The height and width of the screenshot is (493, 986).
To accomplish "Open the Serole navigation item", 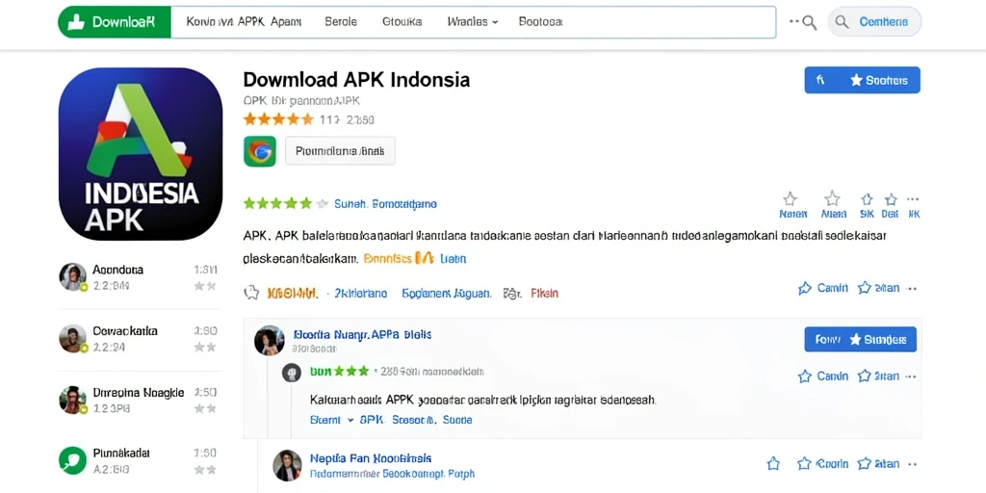I will point(341,22).
